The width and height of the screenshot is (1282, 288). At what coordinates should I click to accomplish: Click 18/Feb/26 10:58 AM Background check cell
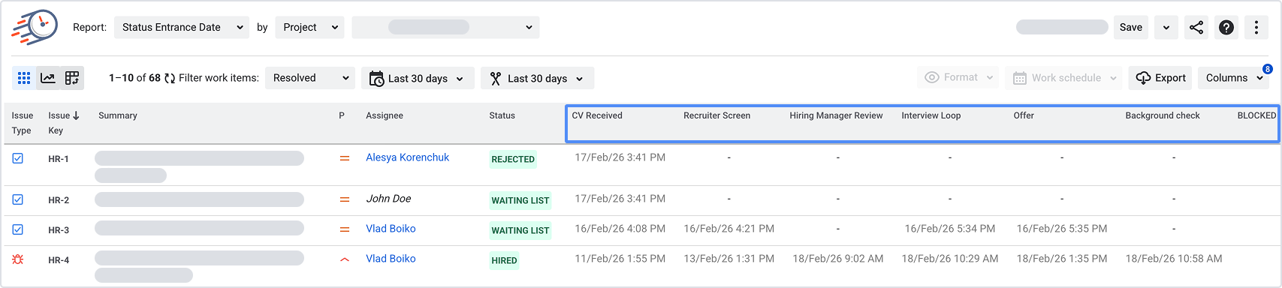(1174, 259)
